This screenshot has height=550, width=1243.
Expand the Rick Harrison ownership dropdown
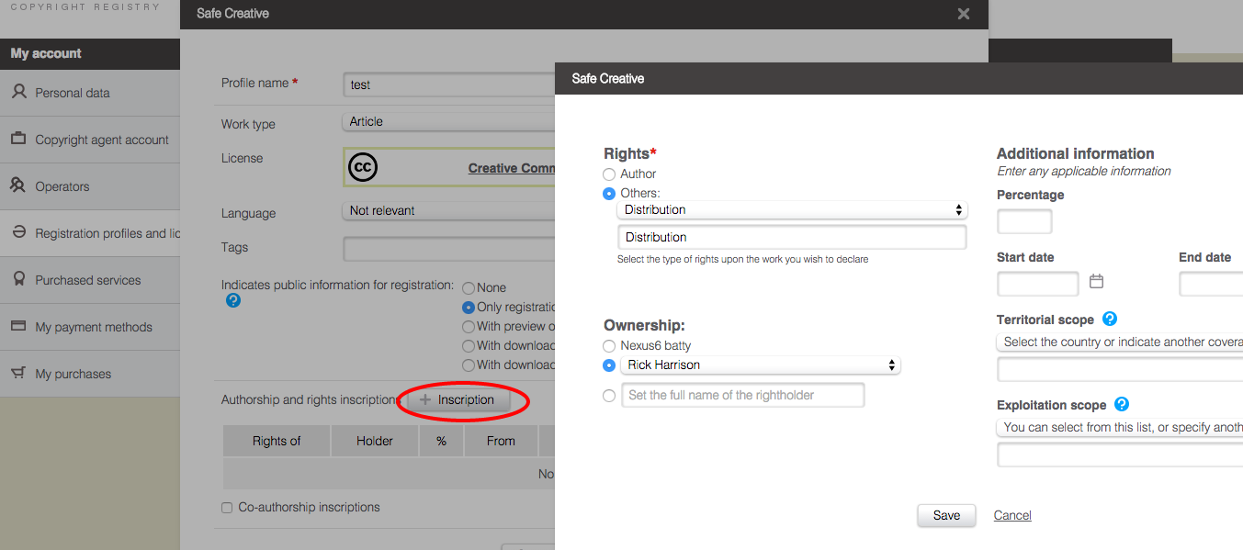coord(760,365)
